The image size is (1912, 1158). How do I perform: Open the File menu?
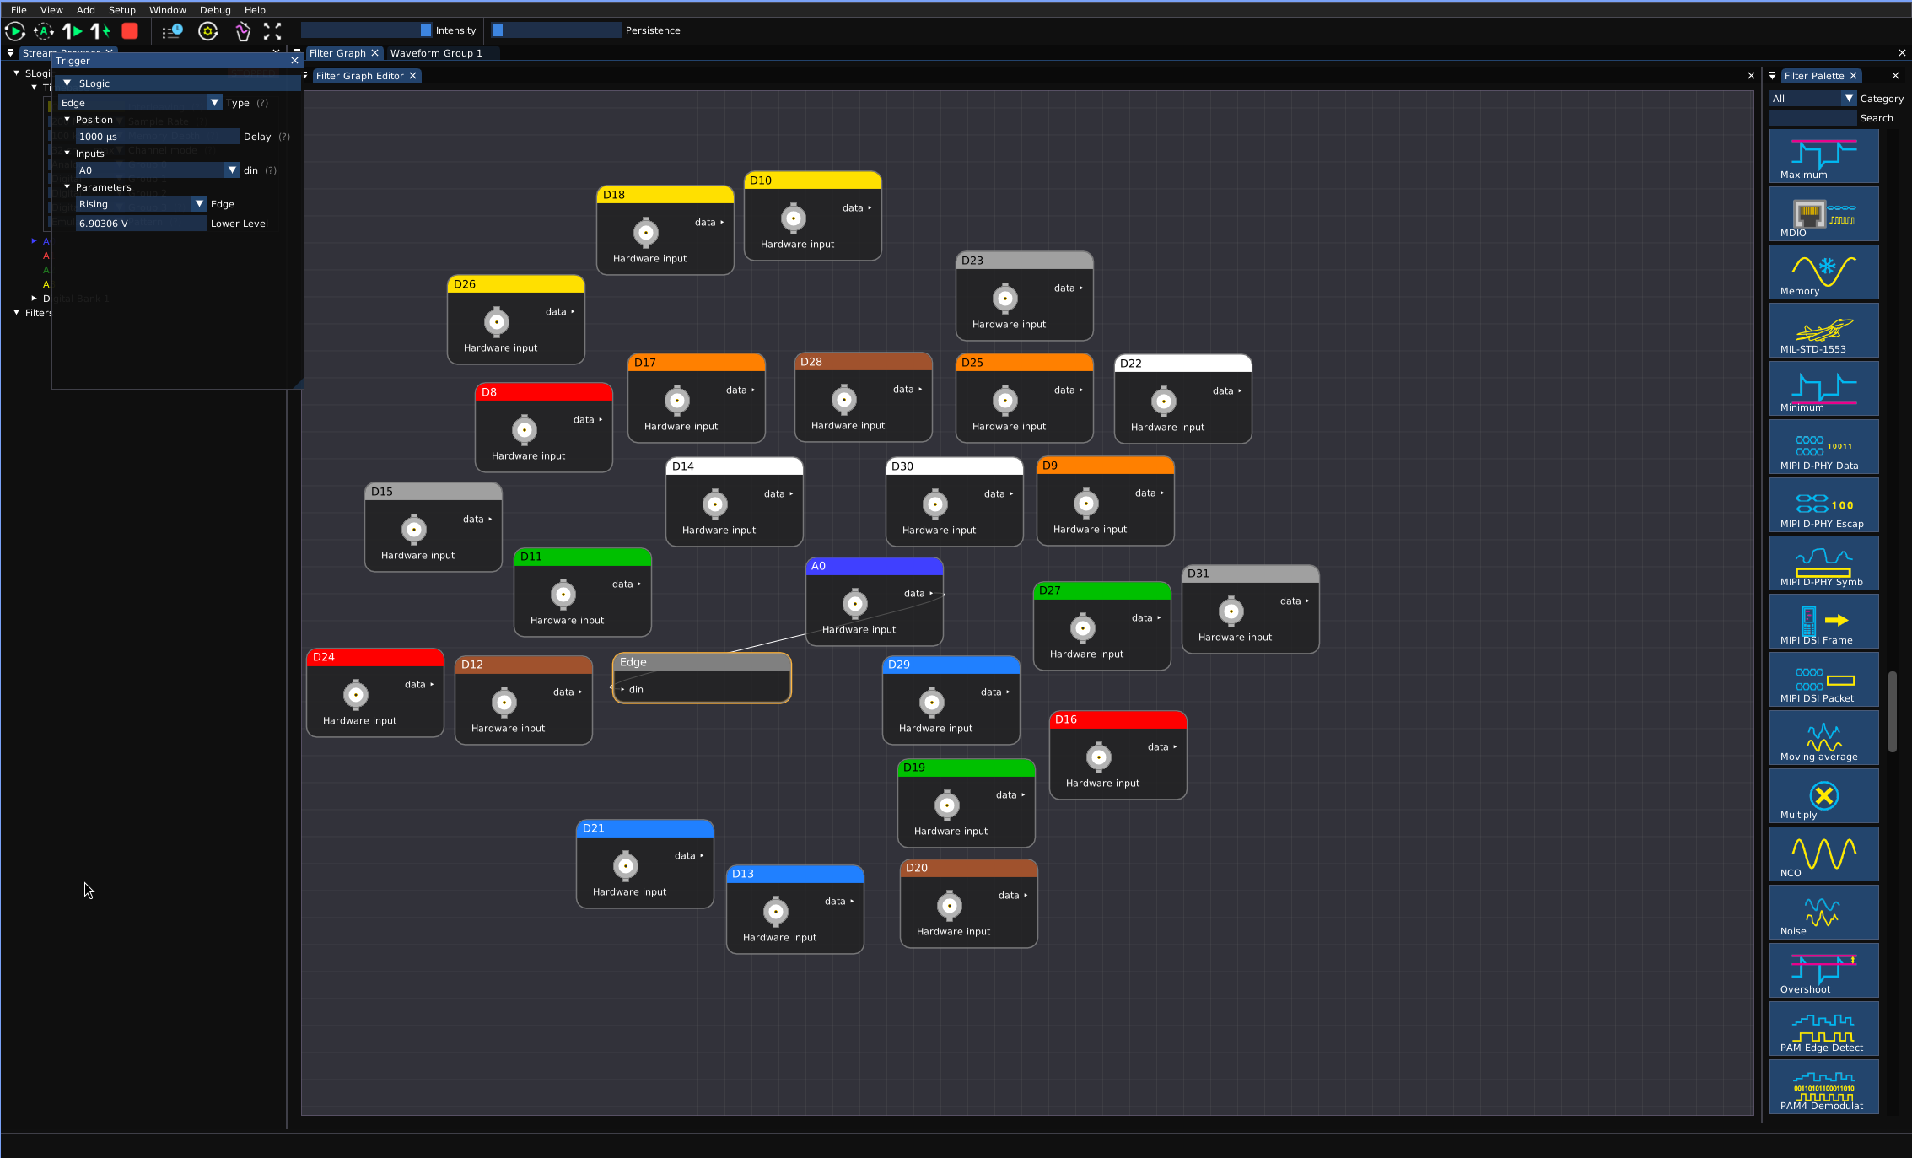19,10
